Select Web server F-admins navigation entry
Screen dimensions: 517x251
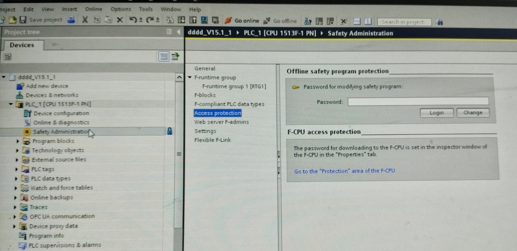pyautogui.click(x=221, y=122)
